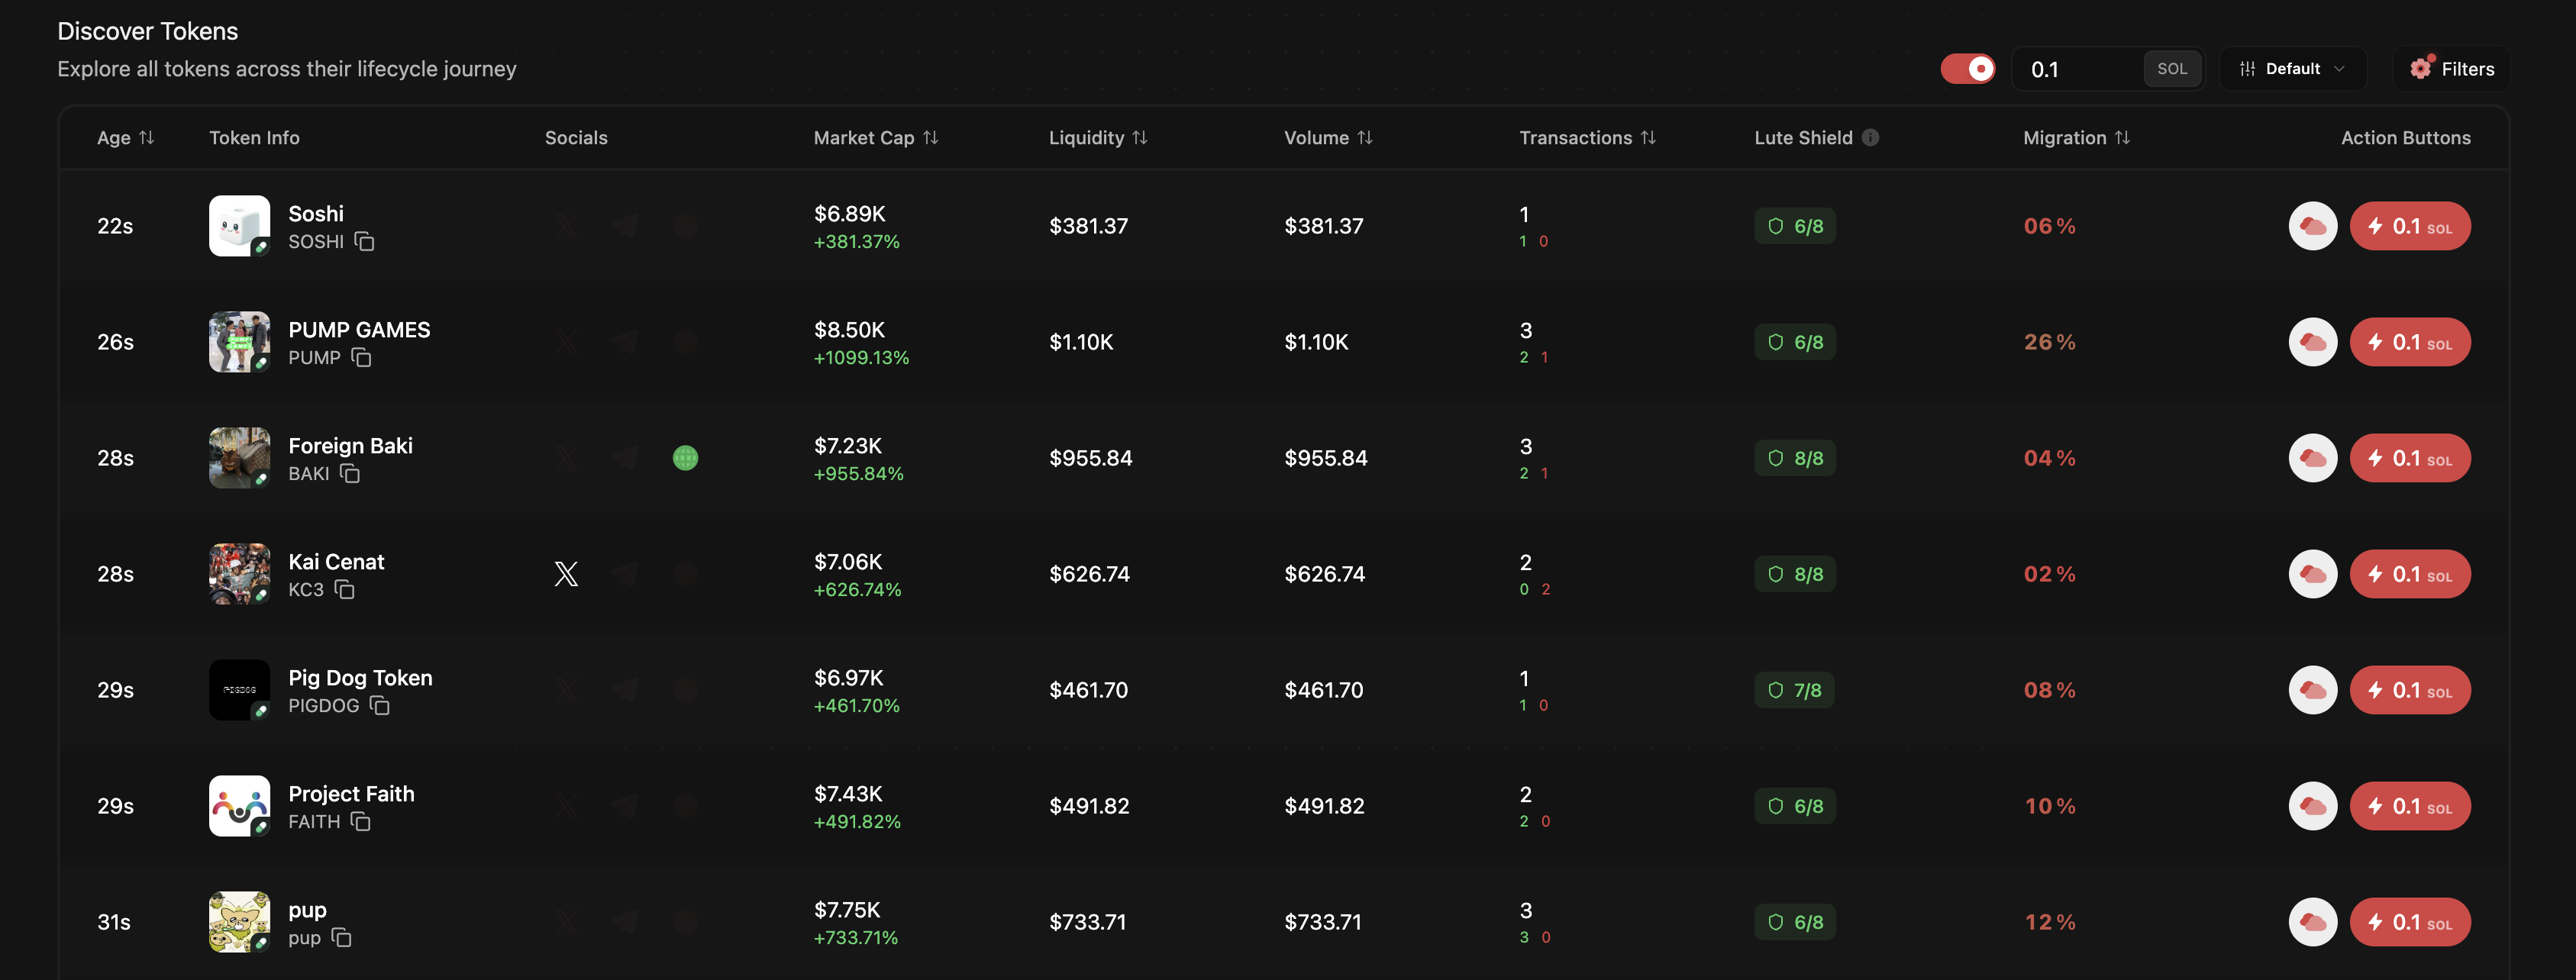The image size is (2576, 980).
Task: Toggle the red quick-buy switch
Action: [x=1967, y=69]
